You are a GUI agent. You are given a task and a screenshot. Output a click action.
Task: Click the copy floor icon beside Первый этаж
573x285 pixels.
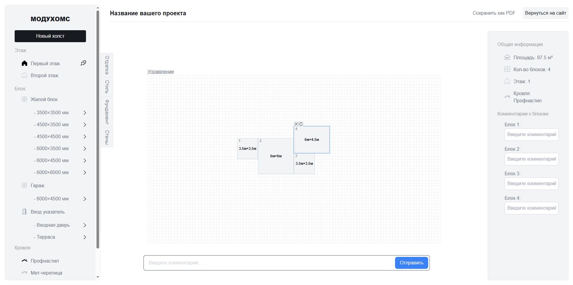click(83, 63)
